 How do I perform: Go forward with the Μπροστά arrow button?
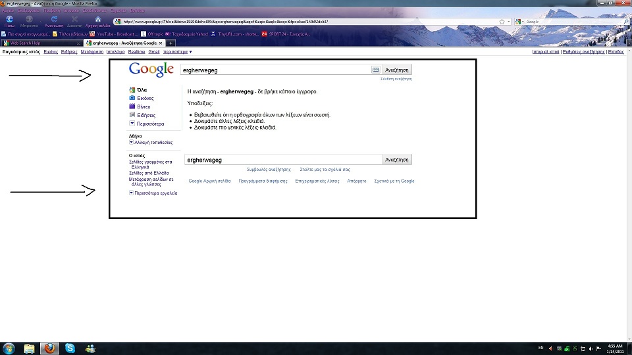29,19
